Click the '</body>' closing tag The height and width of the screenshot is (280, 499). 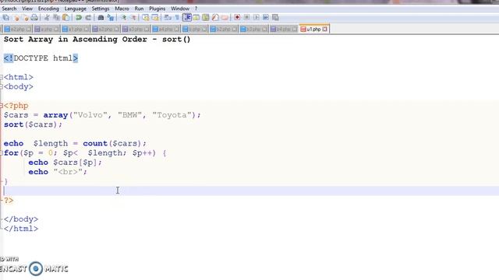(21, 219)
